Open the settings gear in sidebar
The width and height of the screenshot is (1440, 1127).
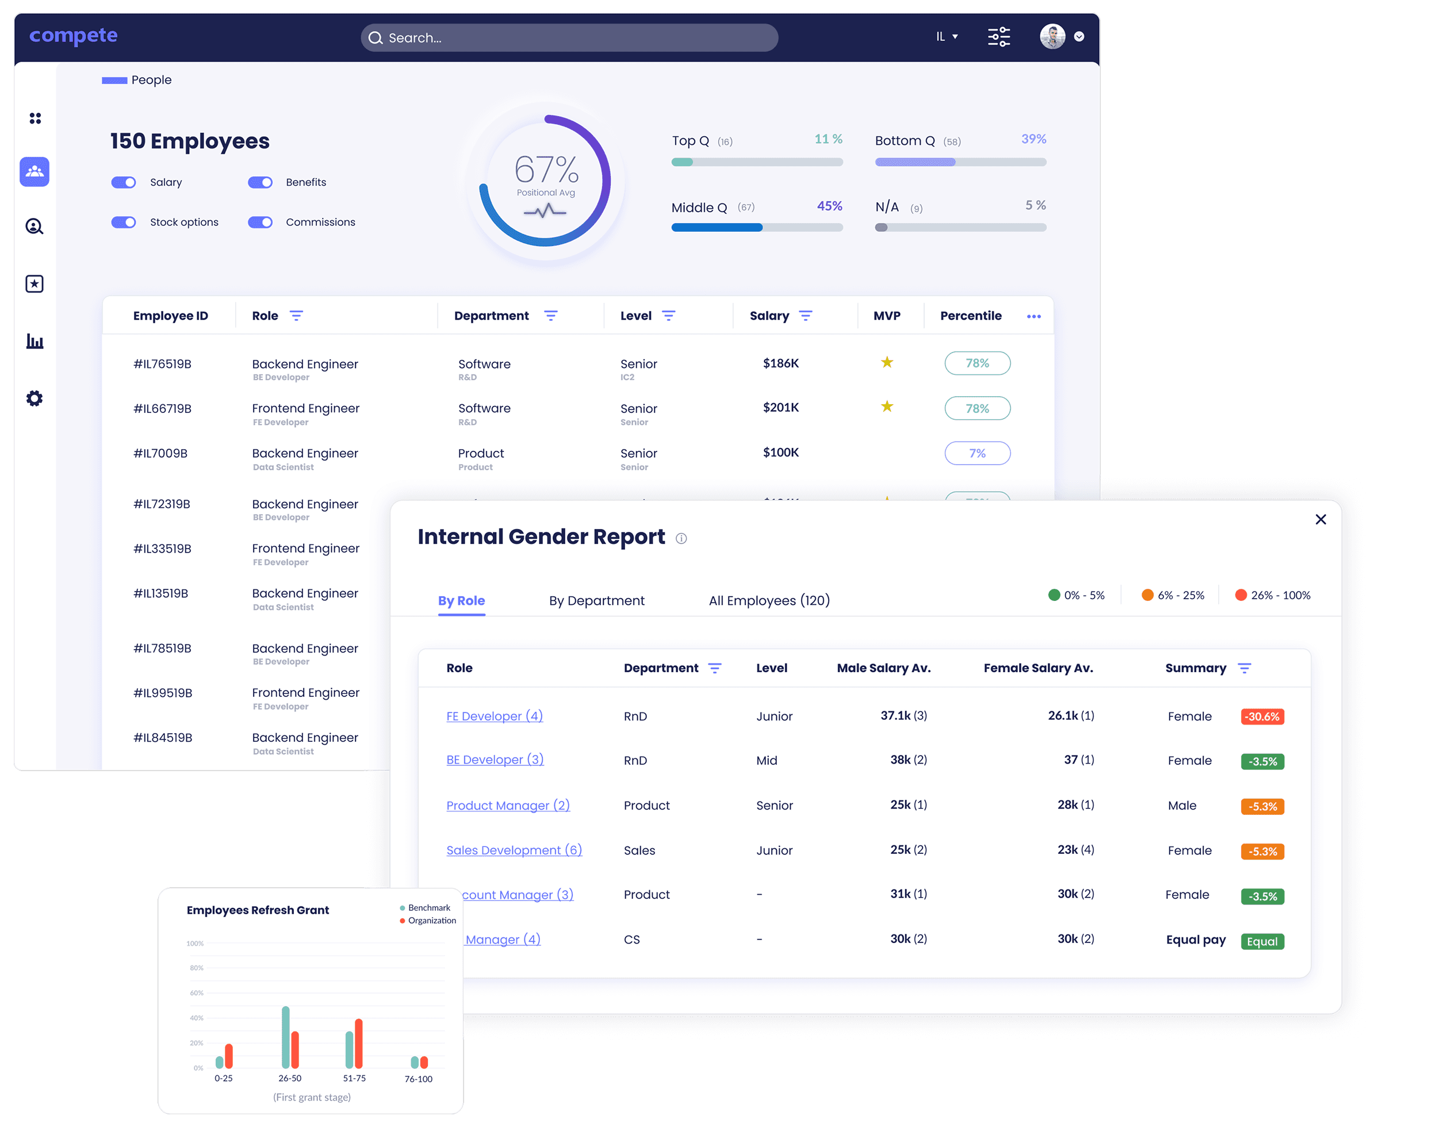[35, 398]
